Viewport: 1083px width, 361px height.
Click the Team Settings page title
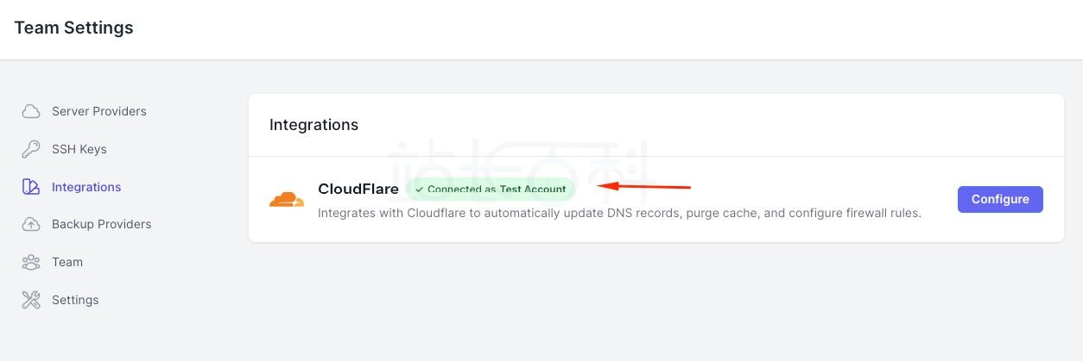pyautogui.click(x=73, y=28)
